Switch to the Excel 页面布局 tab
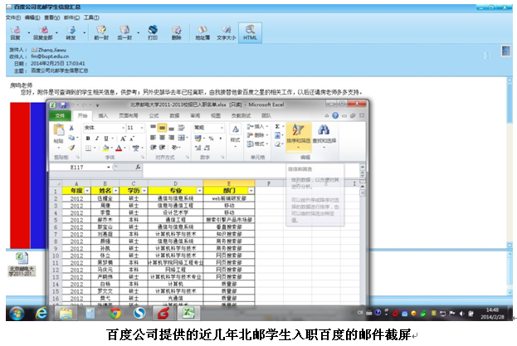 [x=129, y=115]
